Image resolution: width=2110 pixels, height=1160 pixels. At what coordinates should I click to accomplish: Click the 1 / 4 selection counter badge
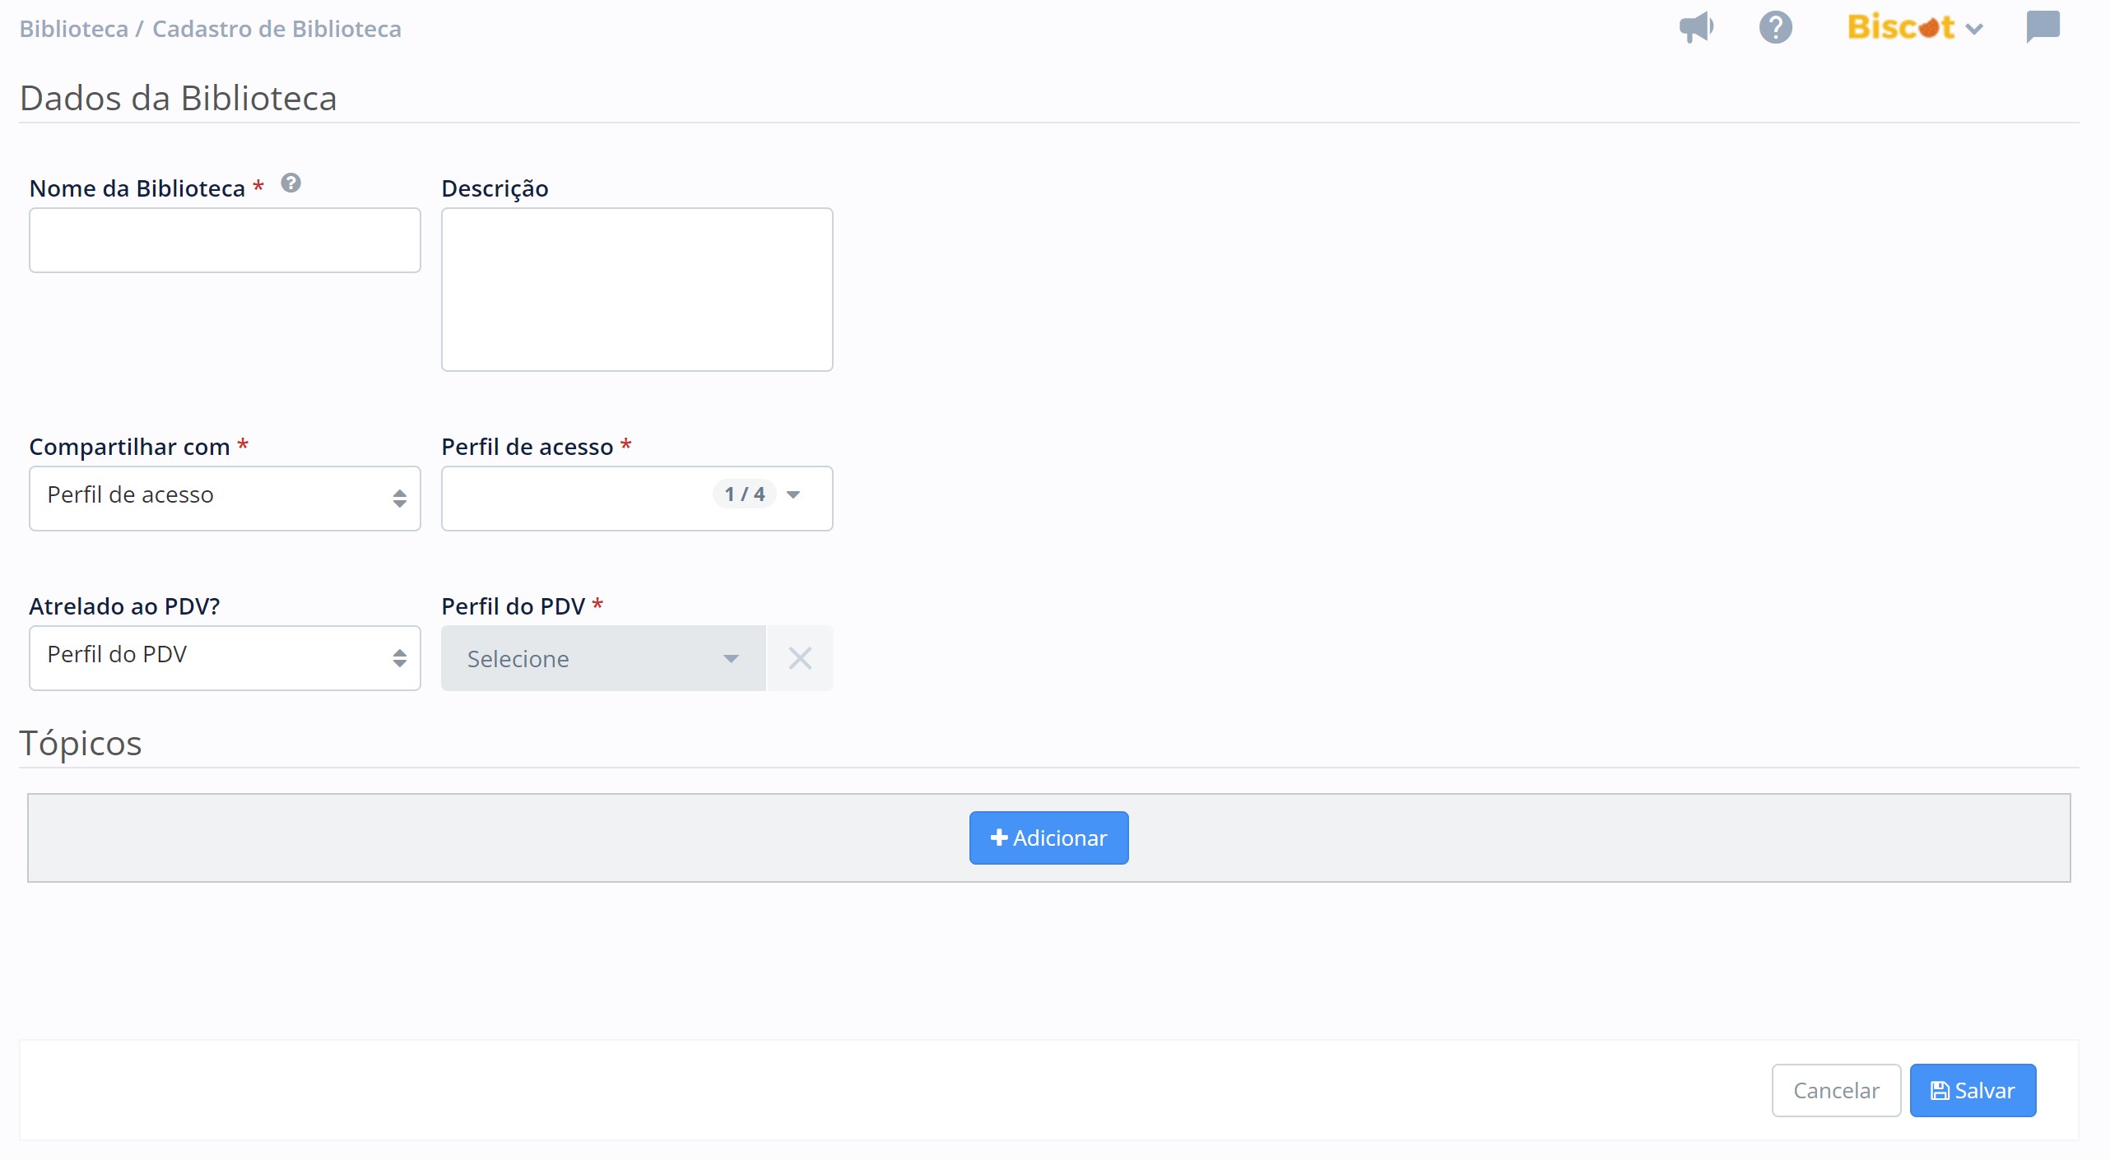(744, 494)
